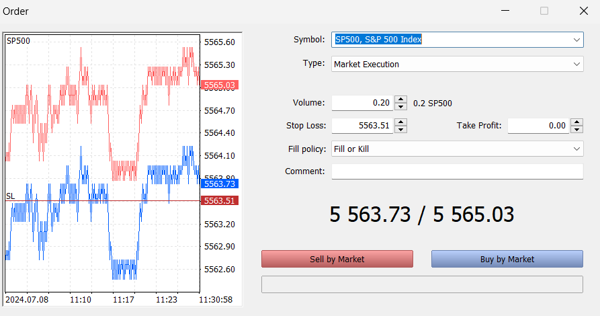
Task: Lower Stop Loss using down arrow
Action: click(401, 129)
